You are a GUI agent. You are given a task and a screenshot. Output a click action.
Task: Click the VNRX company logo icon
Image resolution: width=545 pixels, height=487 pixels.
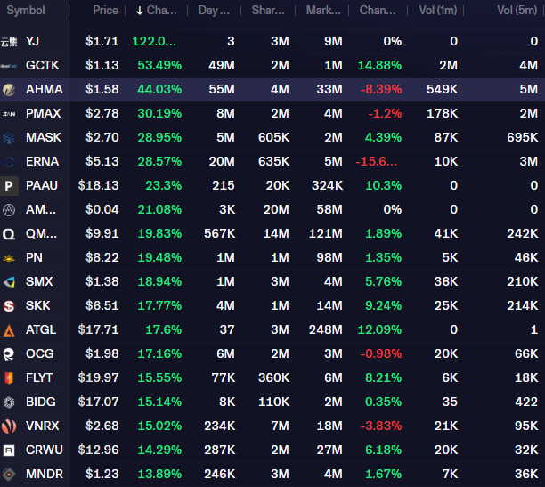(x=9, y=426)
